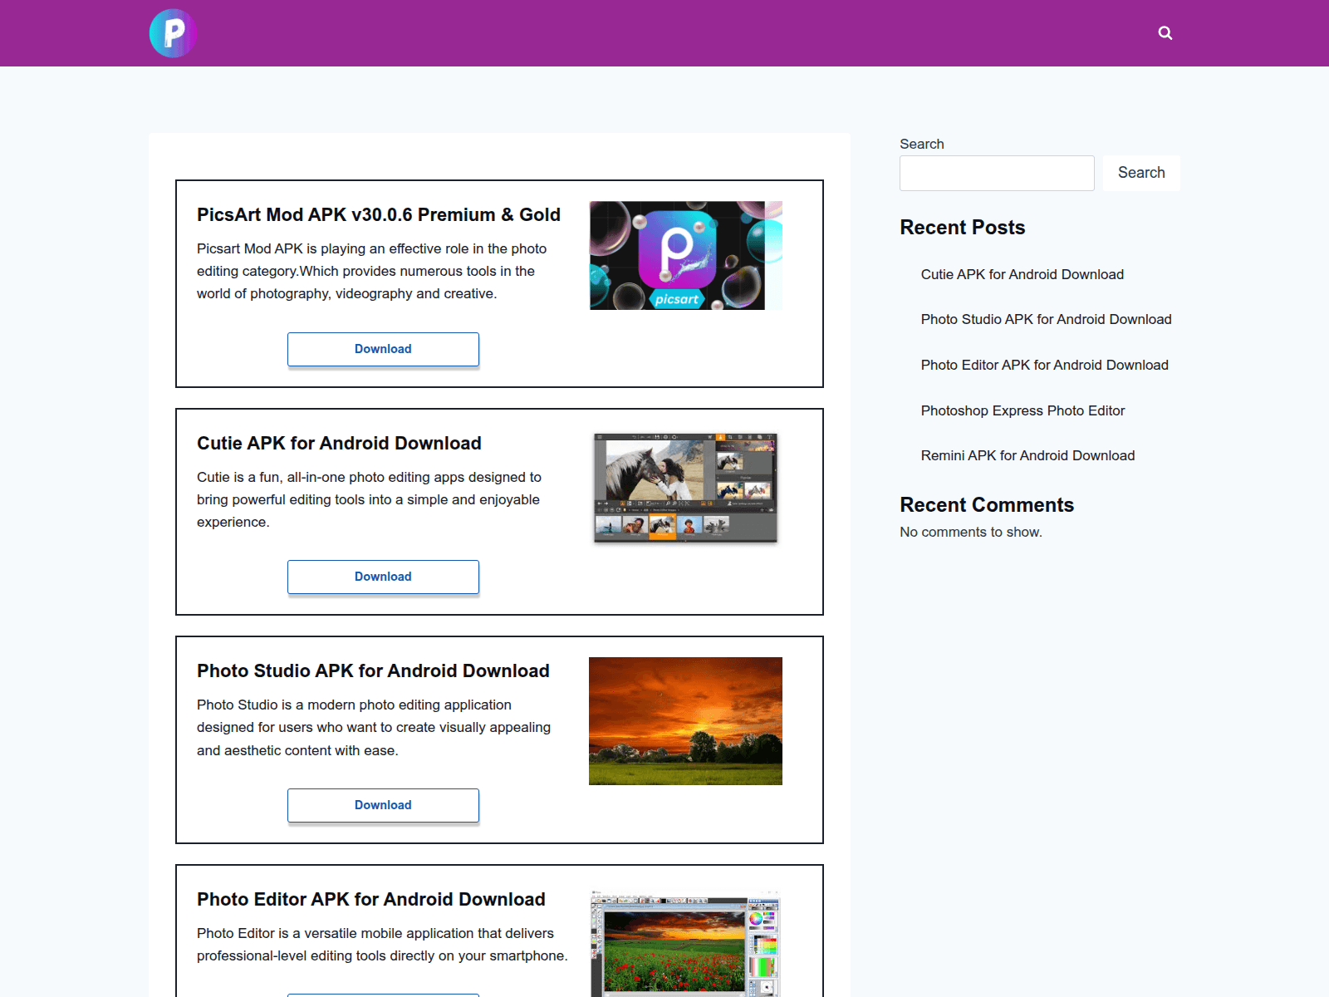Open search via header magnifier icon

pos(1165,33)
